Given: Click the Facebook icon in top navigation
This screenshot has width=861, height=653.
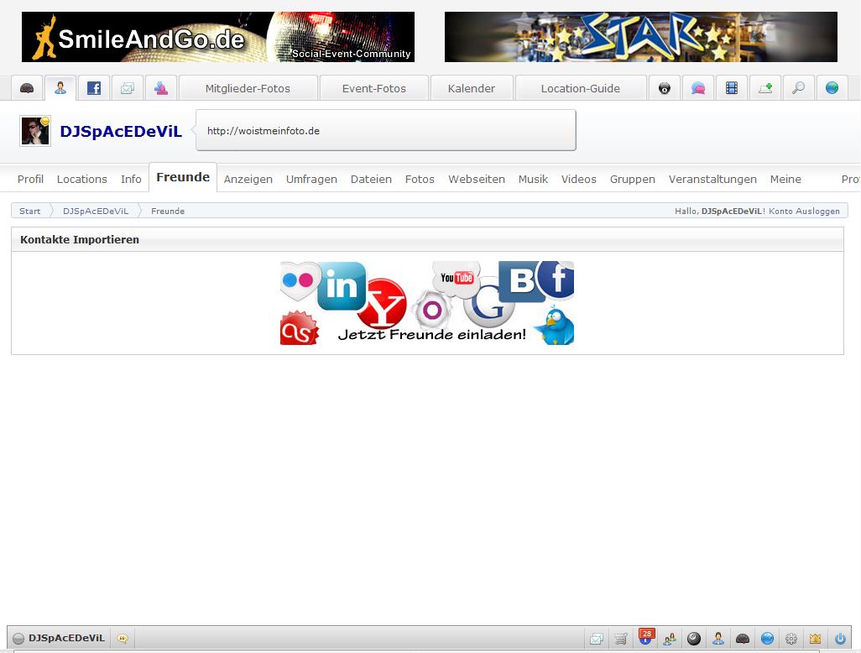Looking at the screenshot, I should click(x=94, y=88).
